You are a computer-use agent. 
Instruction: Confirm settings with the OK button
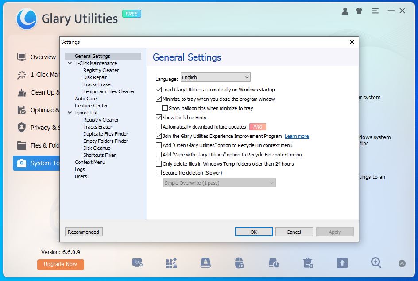coord(254,232)
